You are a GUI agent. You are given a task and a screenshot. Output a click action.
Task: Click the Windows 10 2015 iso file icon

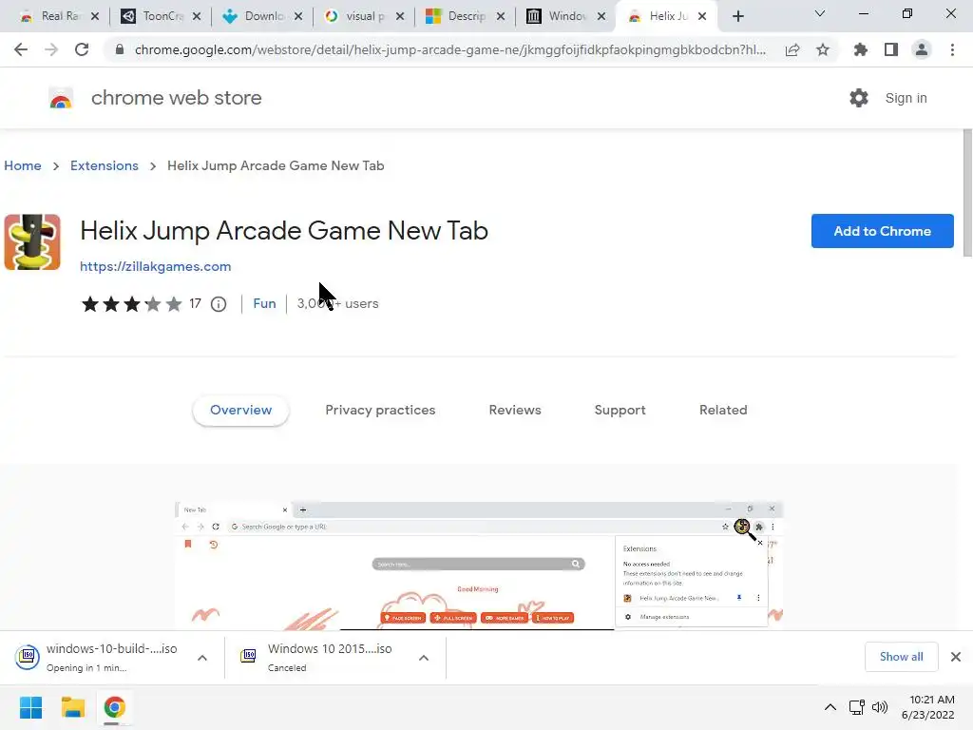click(x=248, y=656)
